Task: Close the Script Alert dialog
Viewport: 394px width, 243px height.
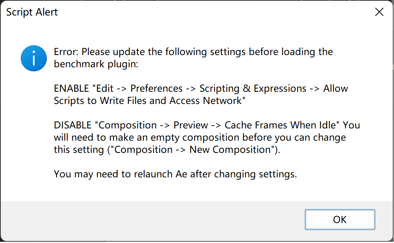Action: click(379, 12)
